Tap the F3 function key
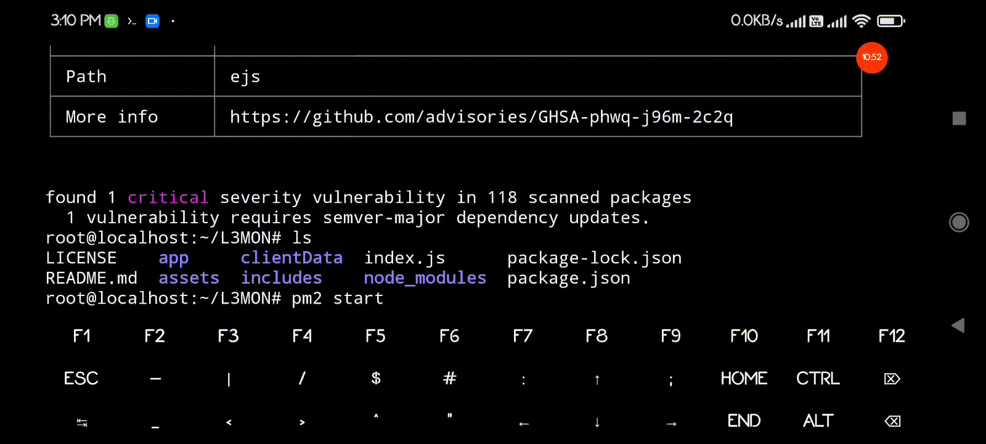The height and width of the screenshot is (444, 986). coord(228,336)
